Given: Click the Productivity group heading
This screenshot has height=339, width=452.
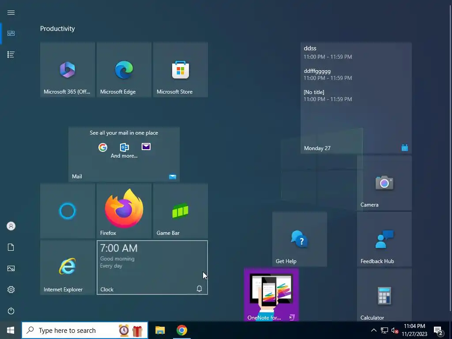Looking at the screenshot, I should [x=57, y=29].
